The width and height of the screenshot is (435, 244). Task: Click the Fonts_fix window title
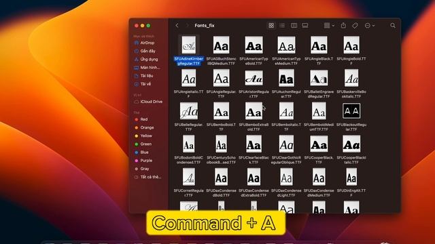(x=205, y=26)
